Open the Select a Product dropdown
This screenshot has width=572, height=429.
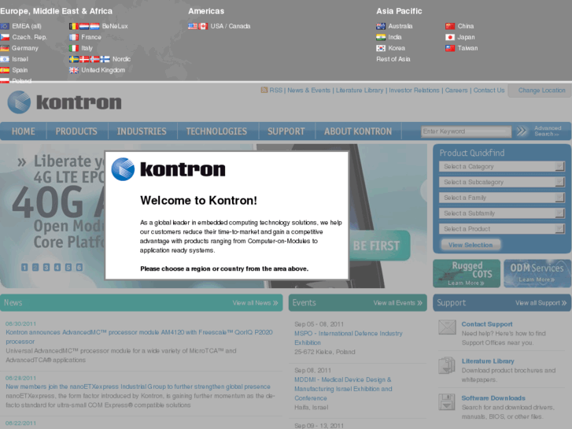pos(502,229)
